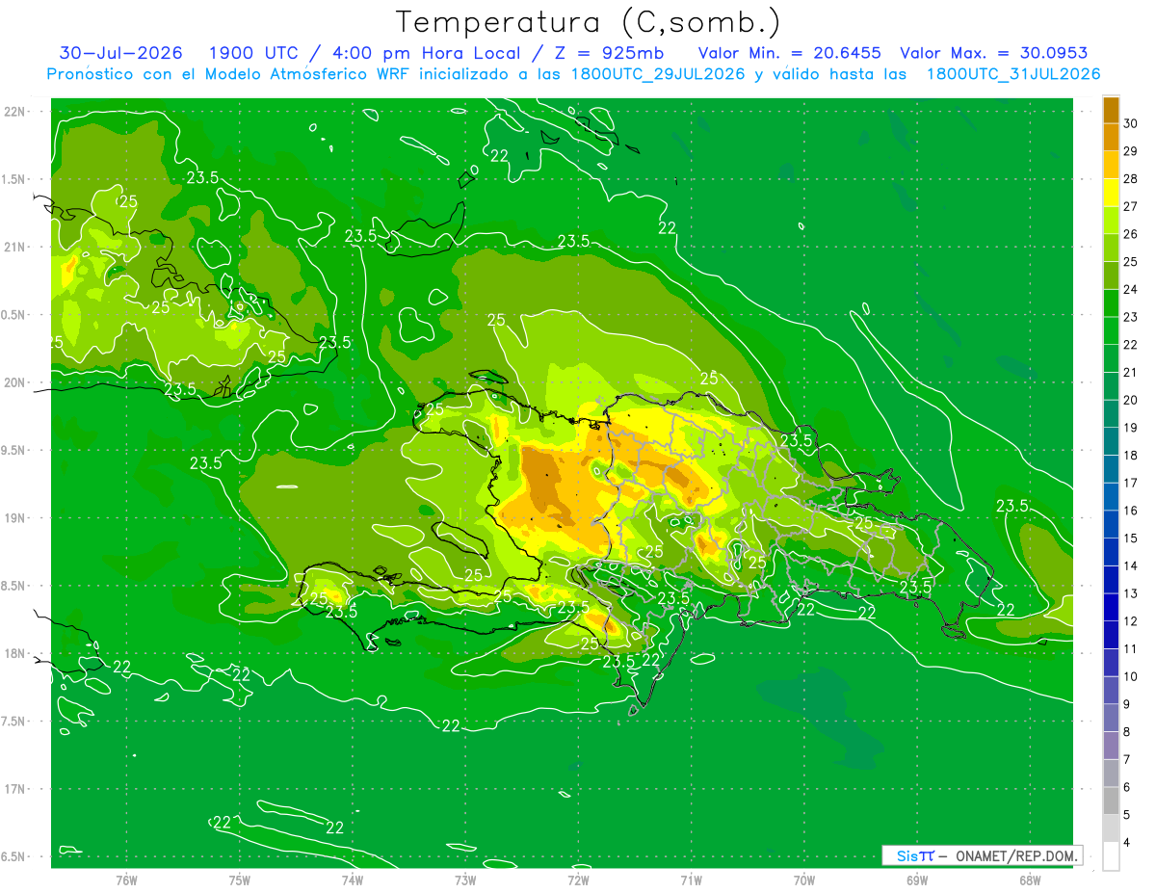The height and width of the screenshot is (893, 1156).
Task: Click the "22N" latitude axis label
Action: coord(15,112)
